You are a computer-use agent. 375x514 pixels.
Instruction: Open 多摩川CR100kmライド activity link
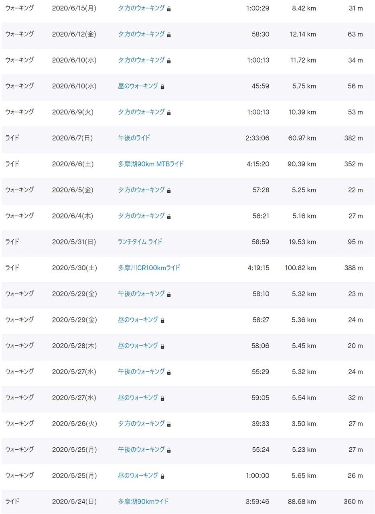tap(149, 267)
